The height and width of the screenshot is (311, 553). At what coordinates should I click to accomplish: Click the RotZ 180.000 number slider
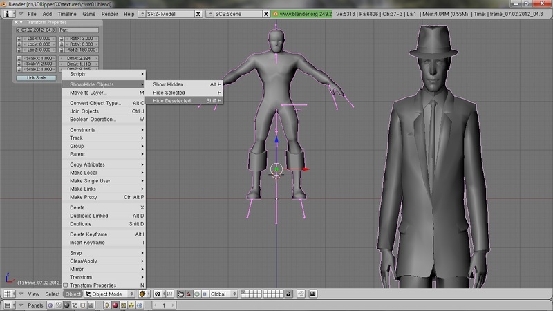[x=82, y=50]
